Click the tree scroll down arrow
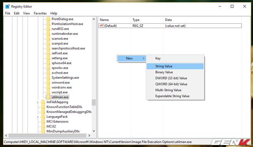Image resolution: width=253 pixels, height=147 pixels. coord(94,131)
